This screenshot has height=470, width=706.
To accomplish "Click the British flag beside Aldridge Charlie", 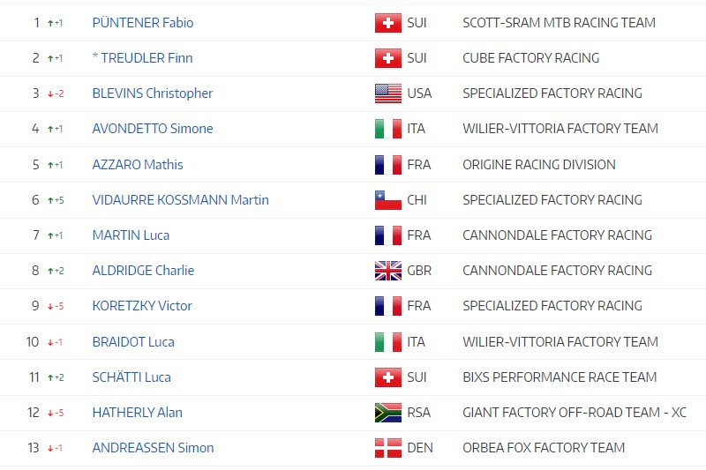I will (x=388, y=271).
